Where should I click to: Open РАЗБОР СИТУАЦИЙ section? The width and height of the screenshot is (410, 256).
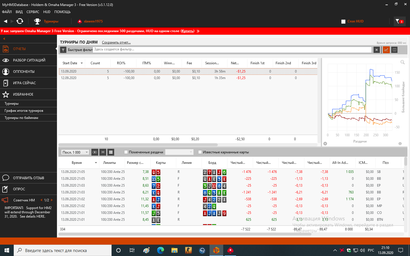pos(28,60)
